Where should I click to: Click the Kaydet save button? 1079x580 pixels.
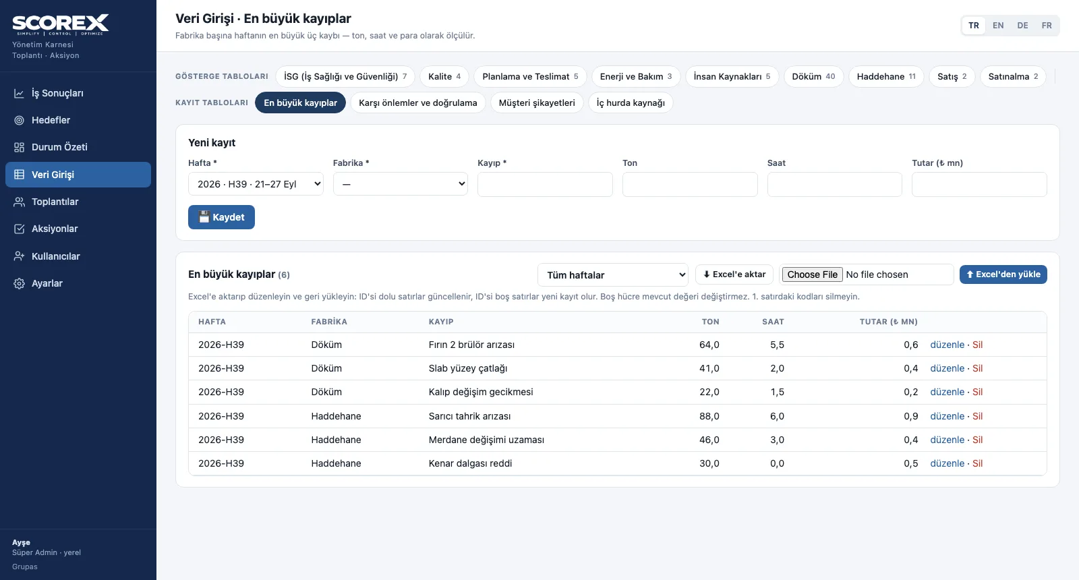click(221, 217)
